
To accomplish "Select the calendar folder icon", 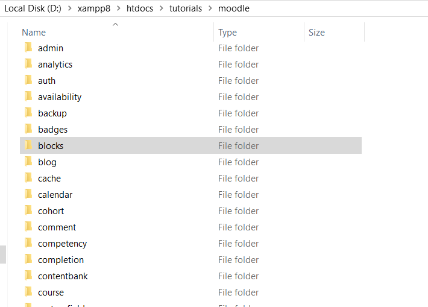I will [28, 194].
